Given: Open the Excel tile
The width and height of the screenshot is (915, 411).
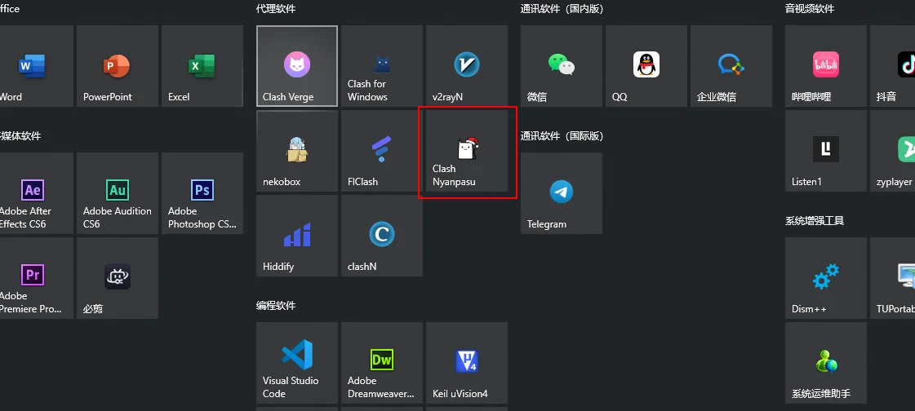Looking at the screenshot, I should tap(202, 66).
